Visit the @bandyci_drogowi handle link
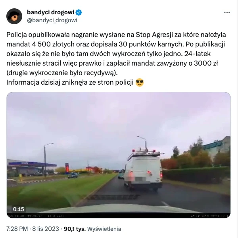 coord(52,20)
